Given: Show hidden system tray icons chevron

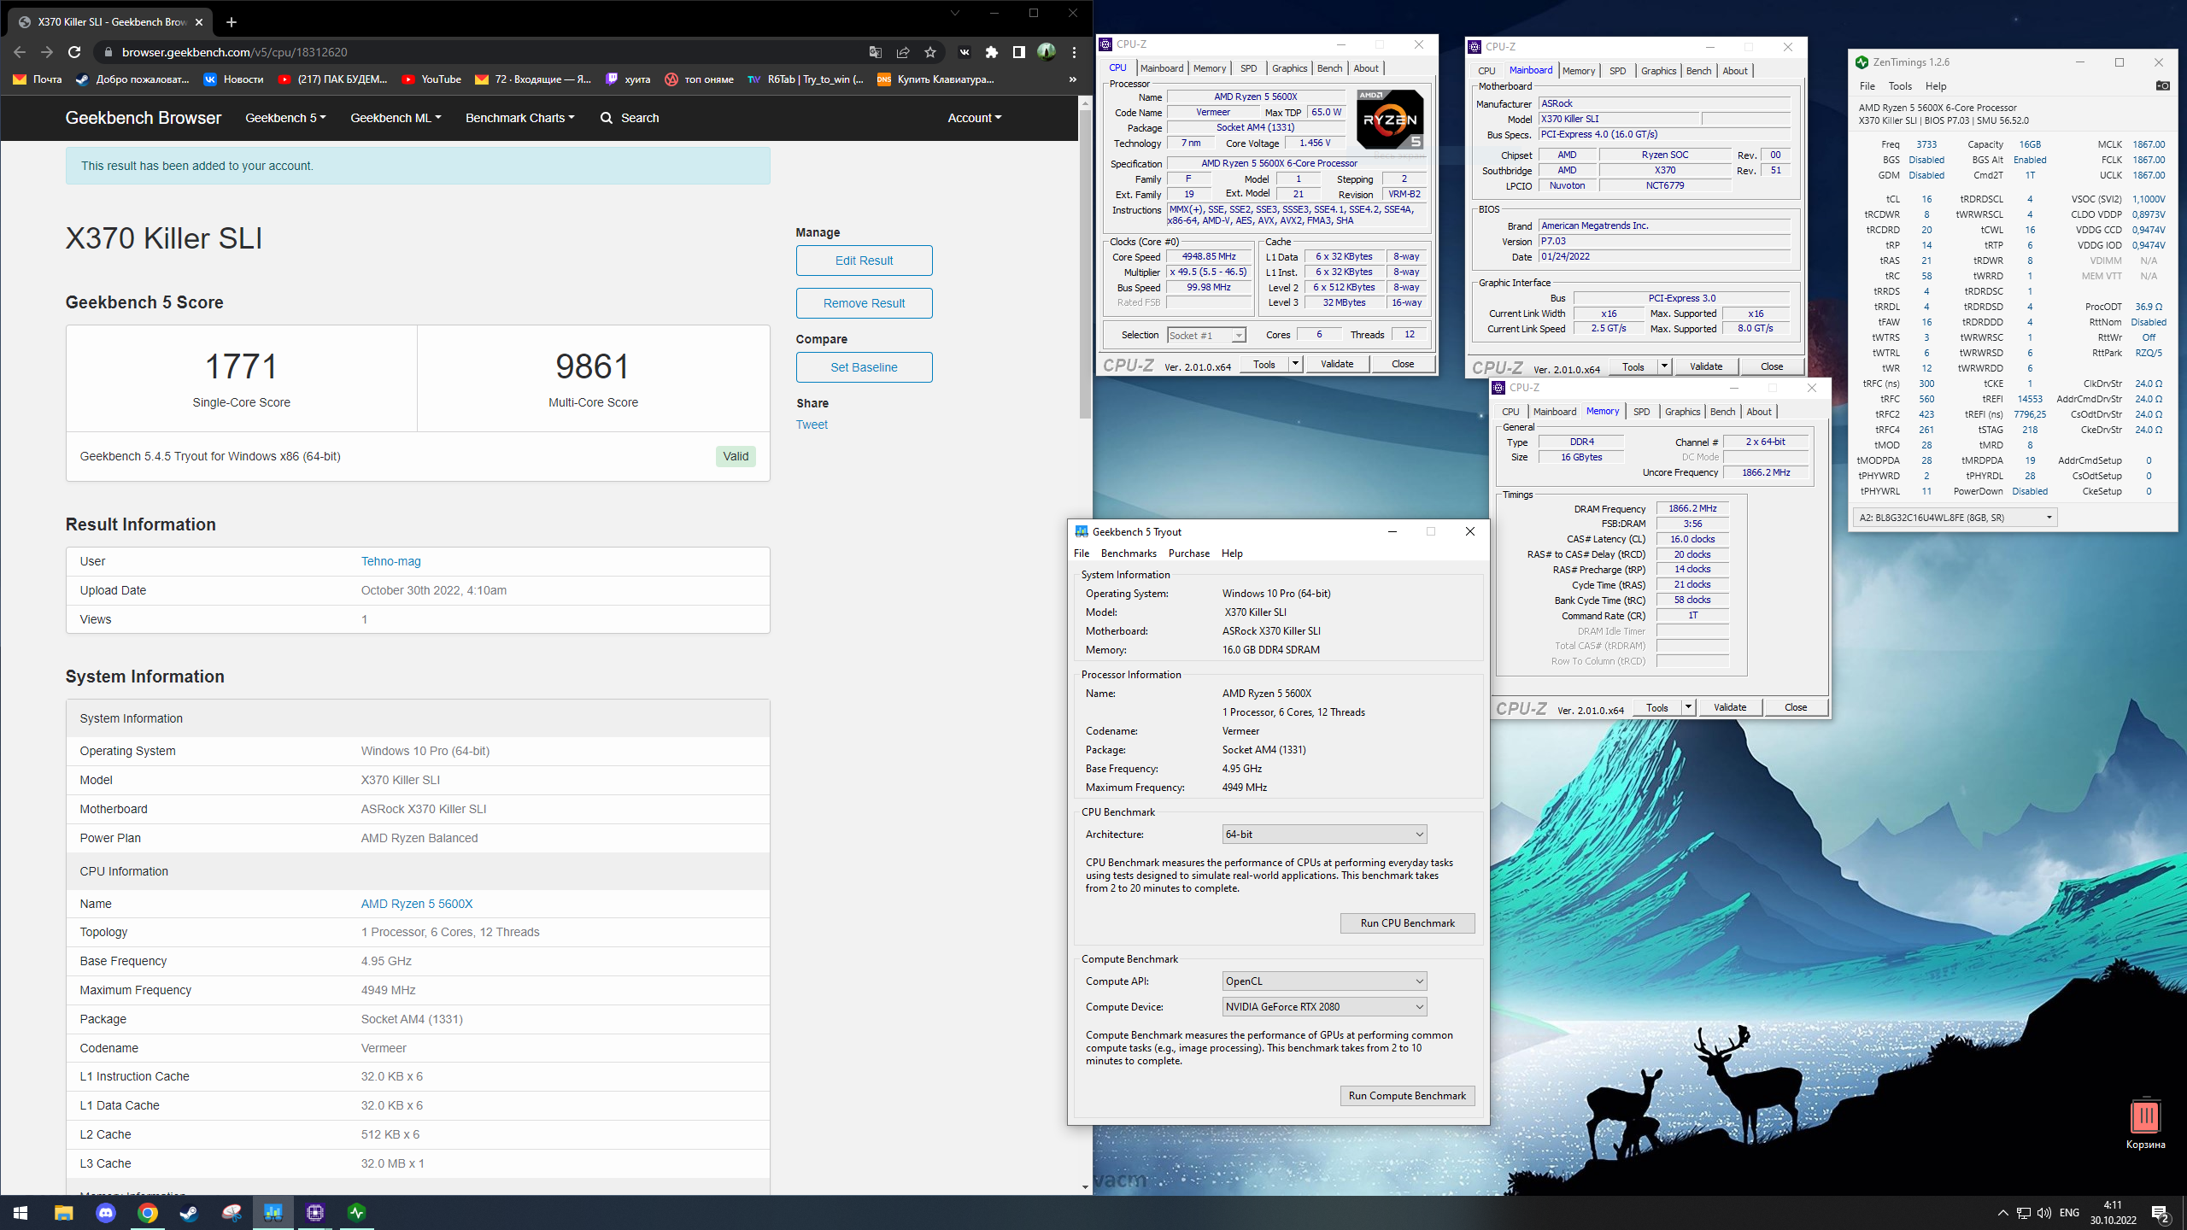Looking at the screenshot, I should [2002, 1213].
